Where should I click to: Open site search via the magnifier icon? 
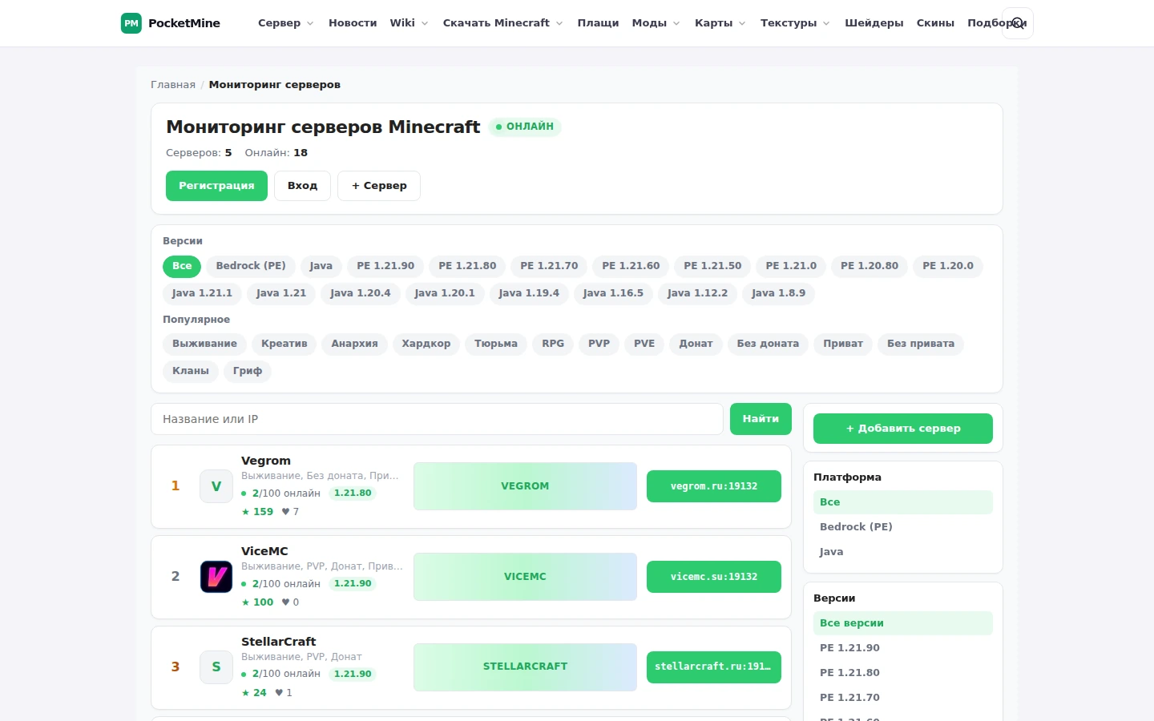[x=1018, y=23]
